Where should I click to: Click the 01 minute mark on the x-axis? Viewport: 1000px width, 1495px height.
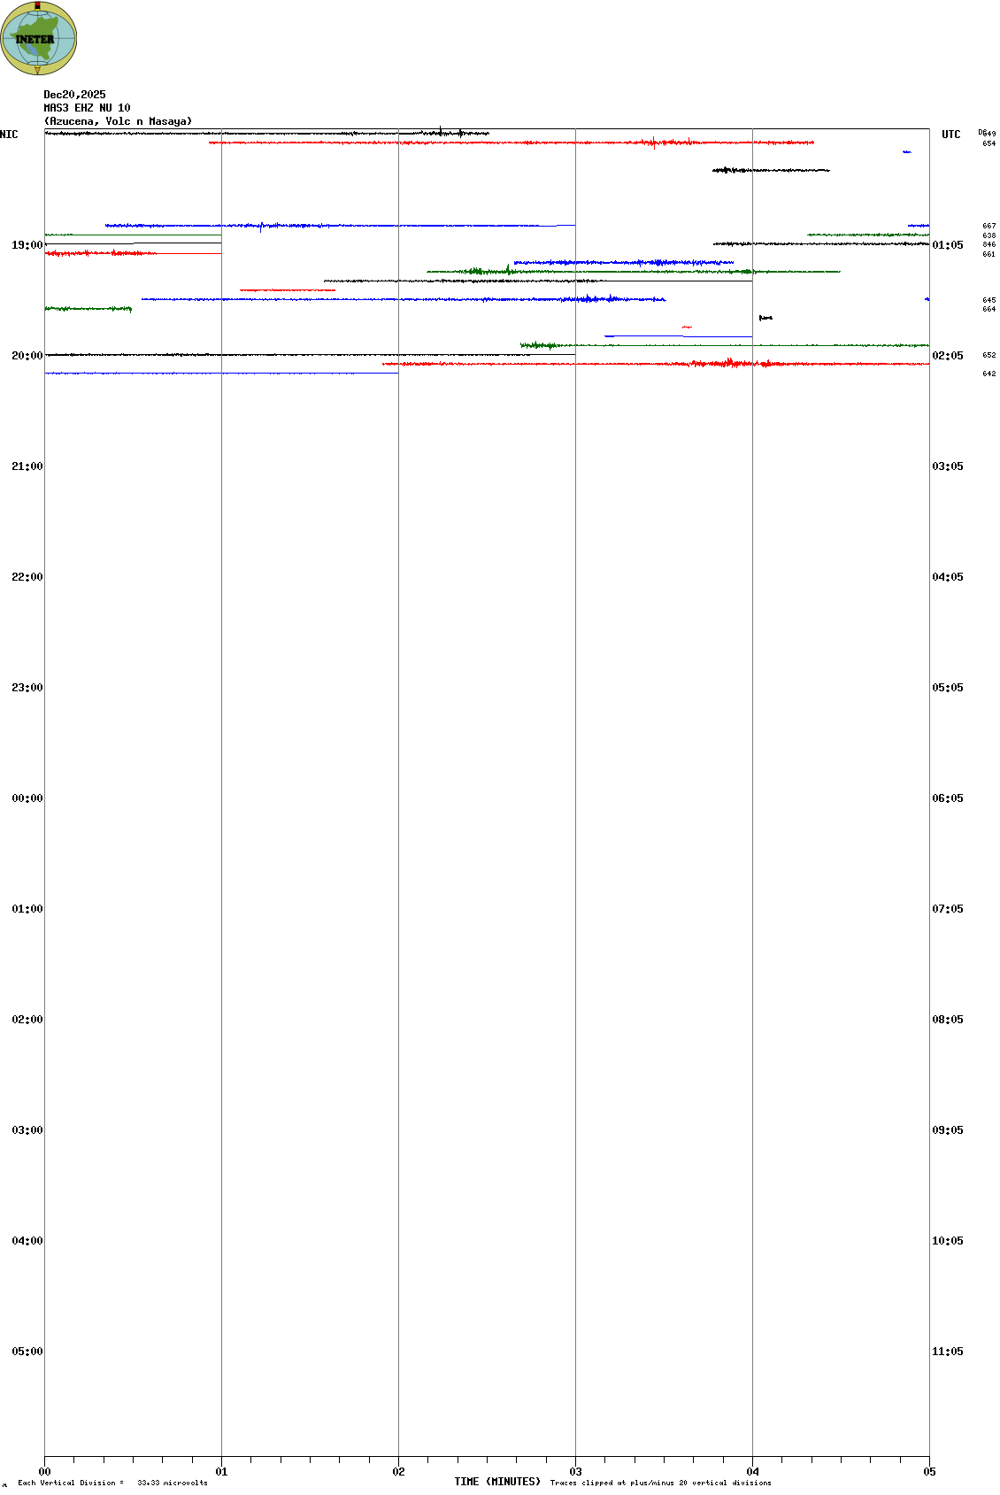tap(221, 1472)
